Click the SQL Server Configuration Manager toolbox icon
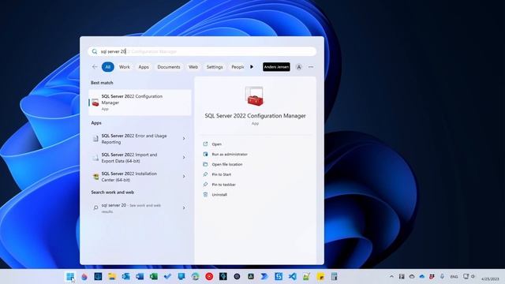505x284 pixels. coord(255,96)
